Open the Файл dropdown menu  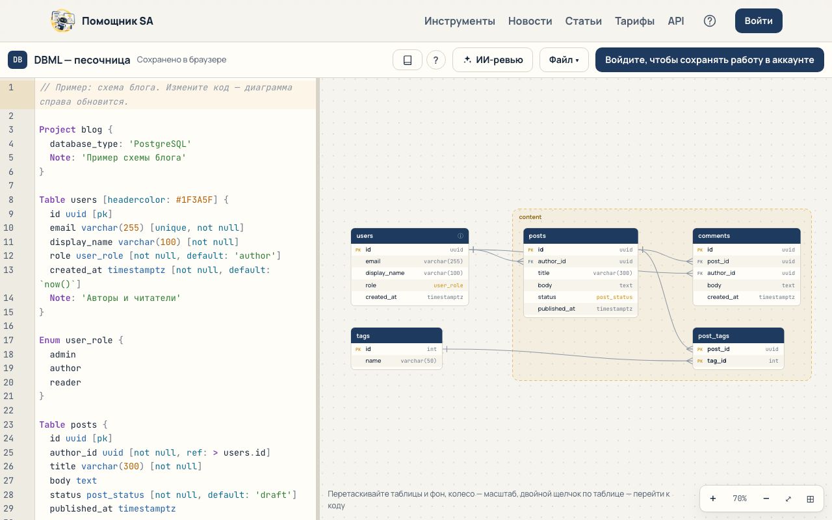[564, 60]
